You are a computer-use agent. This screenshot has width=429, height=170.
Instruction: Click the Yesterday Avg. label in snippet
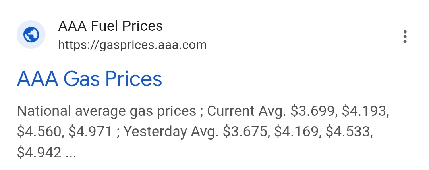(171, 132)
